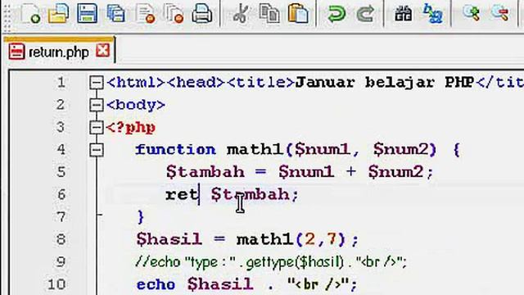
Task: Place cursor on 'ret' in line 6
Action: click(182, 194)
